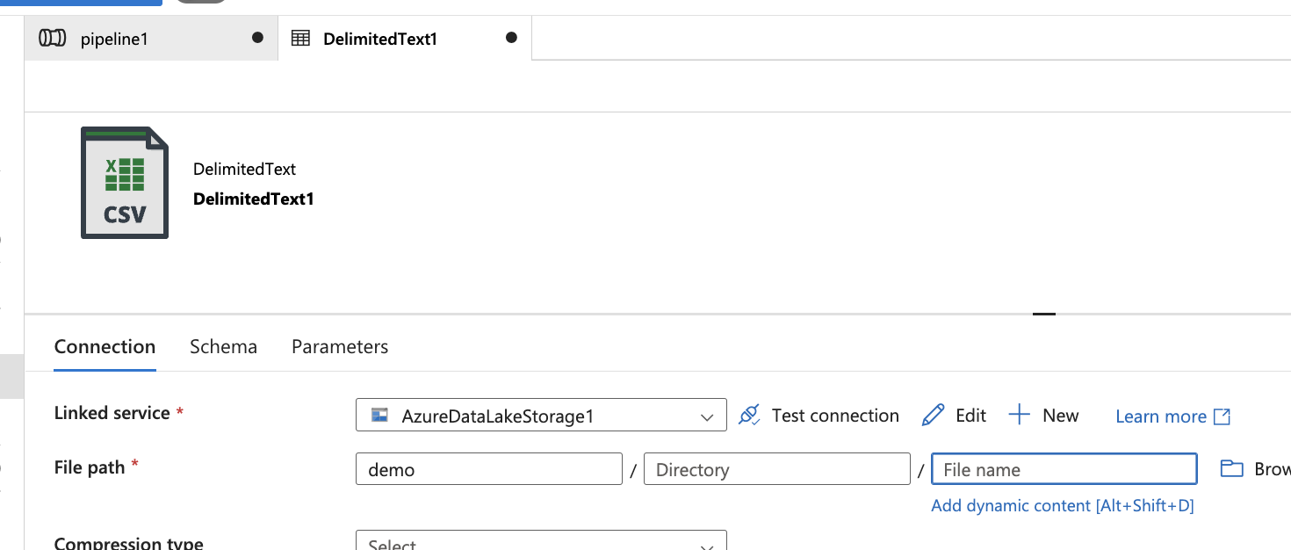
Task: Select the Connection tab
Action: click(x=105, y=346)
